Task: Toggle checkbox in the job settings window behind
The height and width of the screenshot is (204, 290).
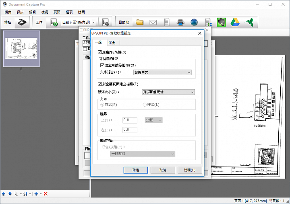Action: tap(85, 49)
